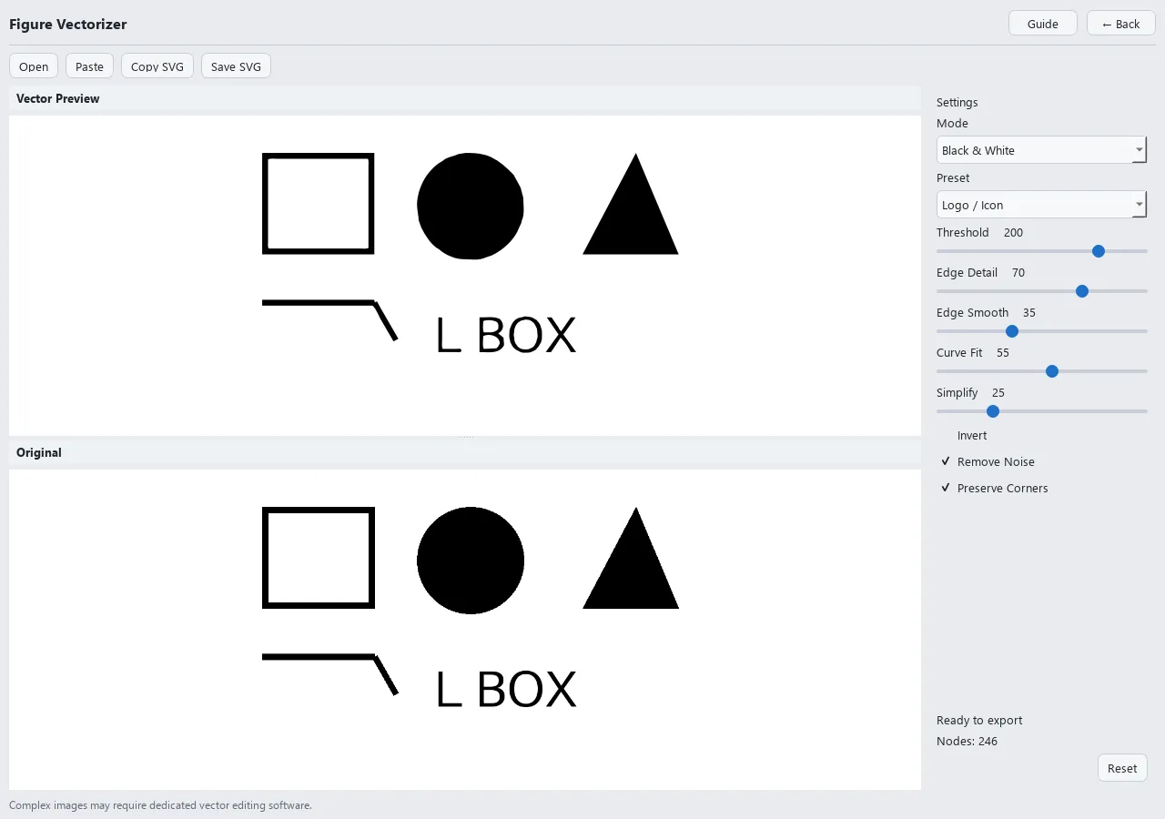Click the square outline in Vector Preview
This screenshot has width=1165, height=819.
(319, 203)
